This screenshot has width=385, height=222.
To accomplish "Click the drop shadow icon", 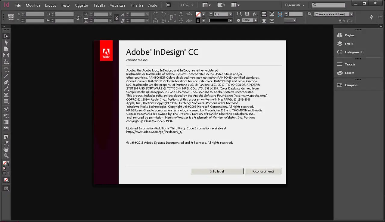I will (247, 14).
